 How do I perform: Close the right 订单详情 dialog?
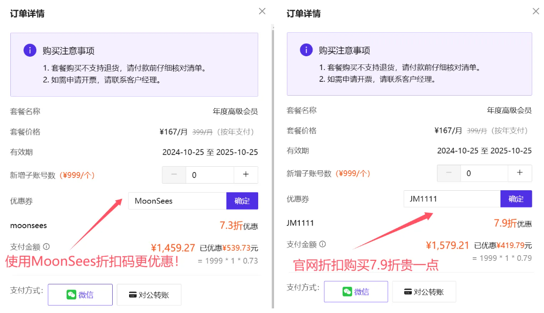tap(536, 11)
